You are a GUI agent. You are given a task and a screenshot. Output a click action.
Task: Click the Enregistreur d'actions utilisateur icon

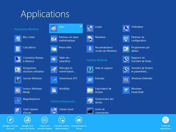(18, 70)
